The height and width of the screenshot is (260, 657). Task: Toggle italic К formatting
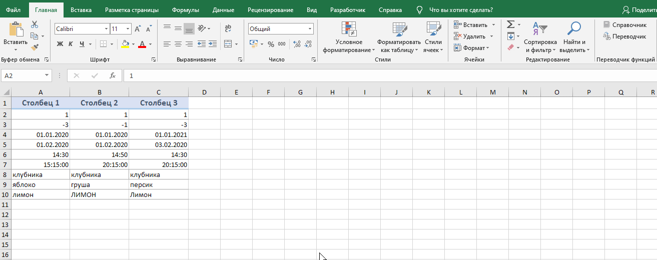pos(71,44)
